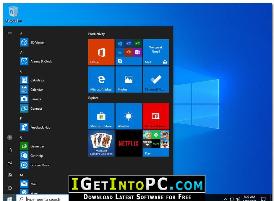This screenshot has width=274, height=201.
Task: Click the 'M' letter header in app list
Action: tap(22, 175)
